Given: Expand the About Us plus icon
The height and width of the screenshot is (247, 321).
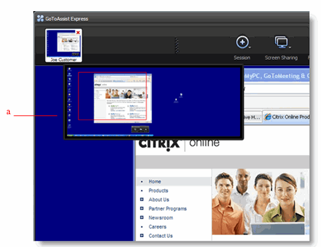Looking at the screenshot, I should pyautogui.click(x=142, y=199).
